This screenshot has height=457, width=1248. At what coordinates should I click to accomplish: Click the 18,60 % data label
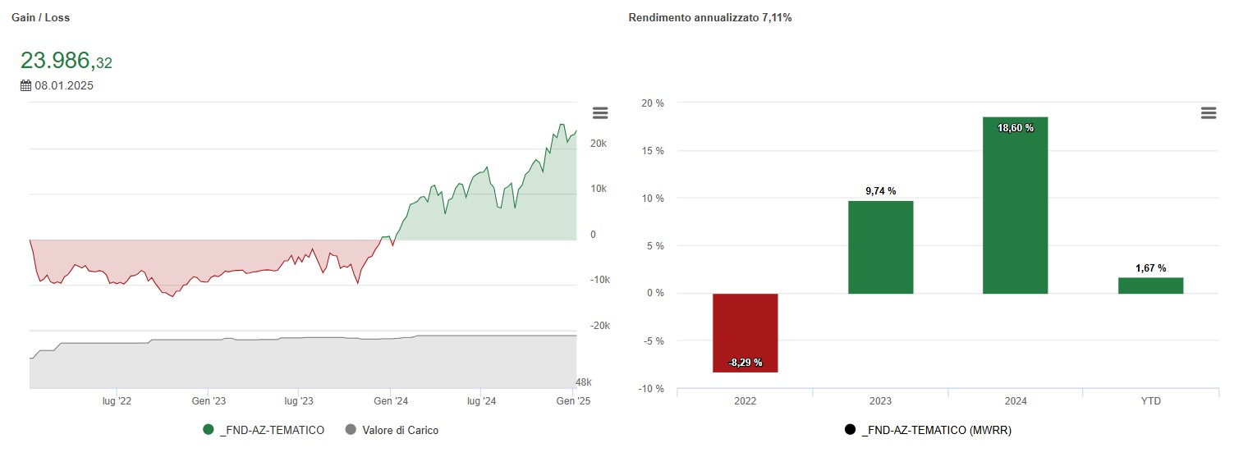[x=1016, y=128]
